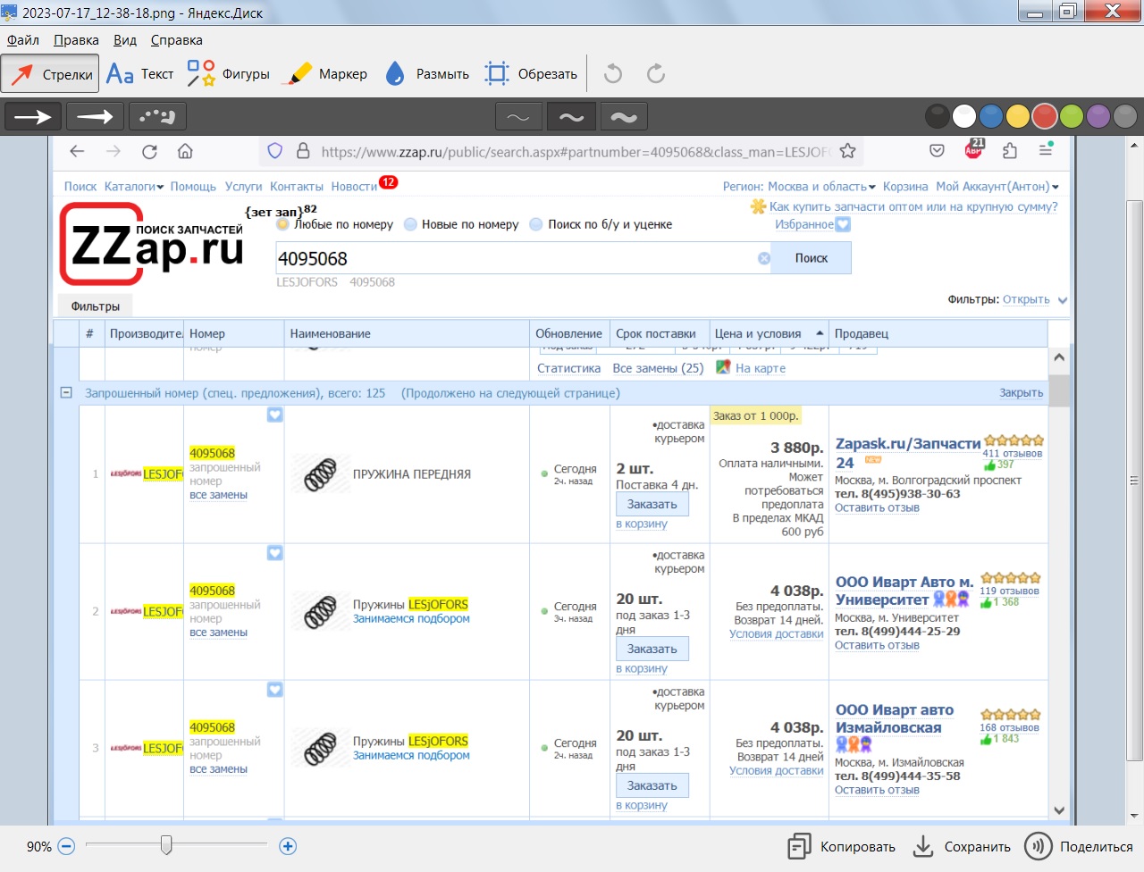Viewport: 1144px width, 872px height.
Task: Select the Marker (Маркер) tool
Action: click(324, 74)
